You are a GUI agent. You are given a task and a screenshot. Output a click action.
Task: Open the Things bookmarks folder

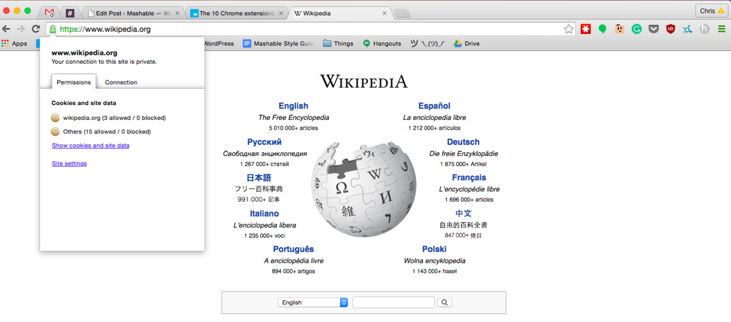(337, 43)
